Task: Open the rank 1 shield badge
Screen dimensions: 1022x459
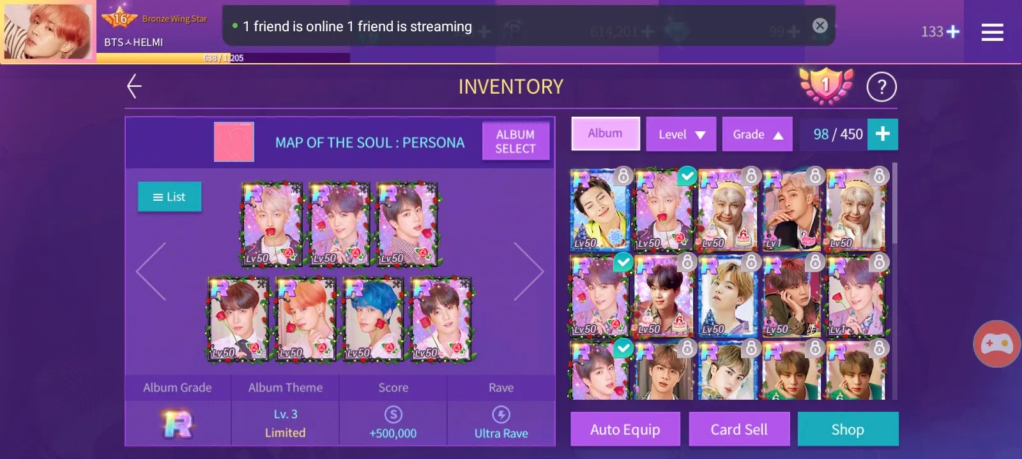Action: tap(826, 85)
